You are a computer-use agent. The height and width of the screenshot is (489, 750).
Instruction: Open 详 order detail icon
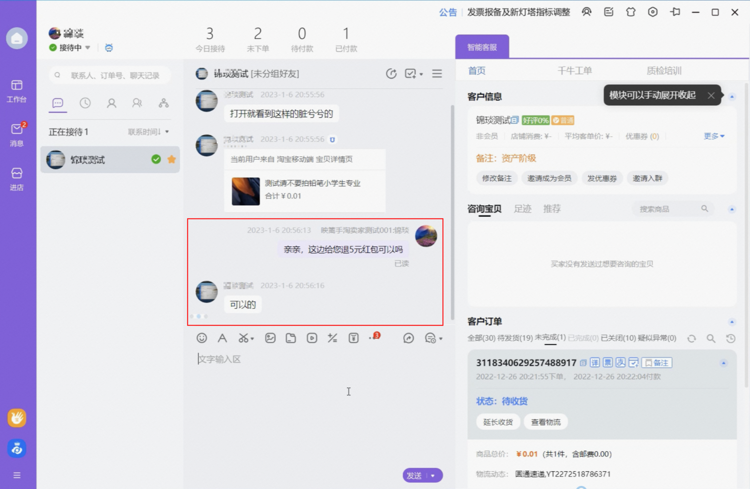(x=595, y=363)
